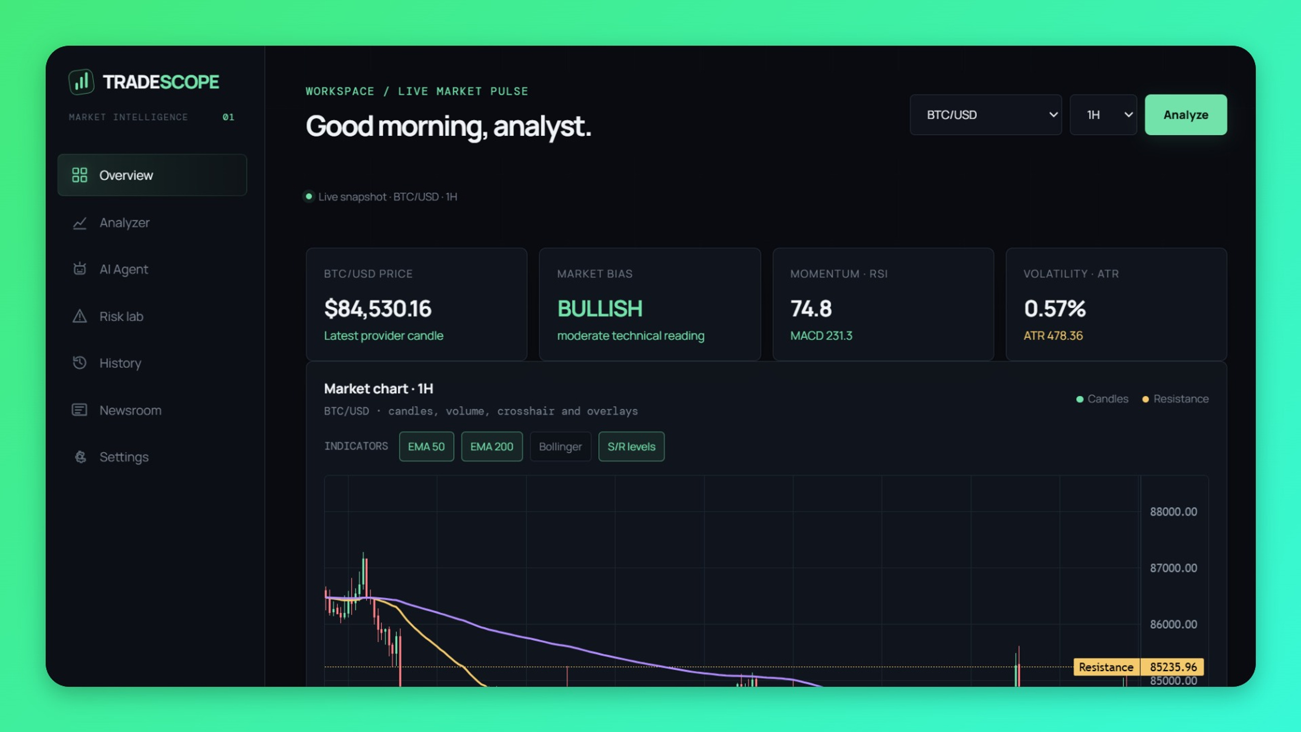1301x732 pixels.
Task: Click the Analyze button
Action: [x=1186, y=114]
